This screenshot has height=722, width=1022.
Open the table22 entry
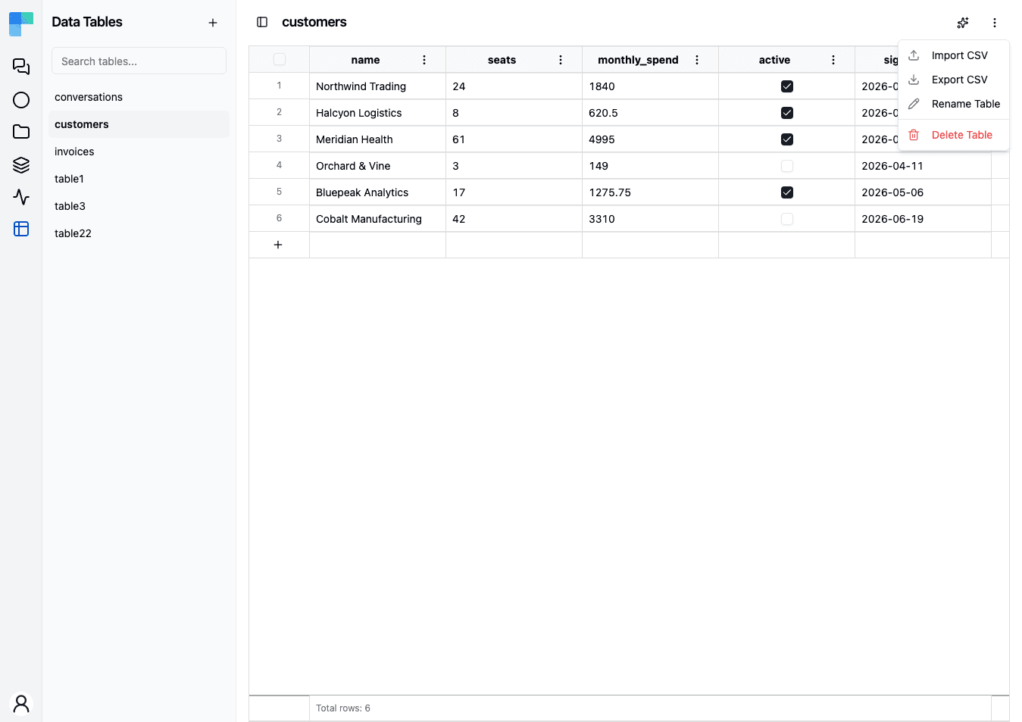coord(139,233)
